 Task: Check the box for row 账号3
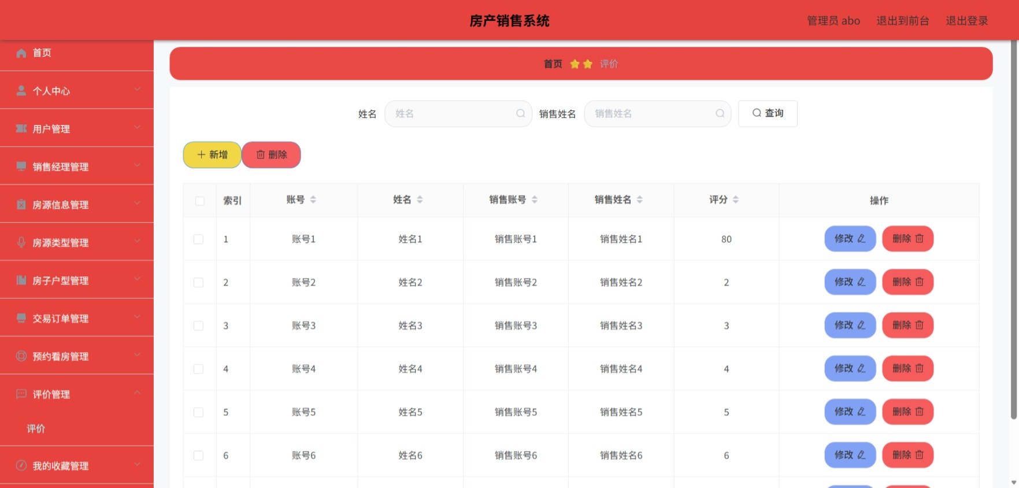[198, 326]
